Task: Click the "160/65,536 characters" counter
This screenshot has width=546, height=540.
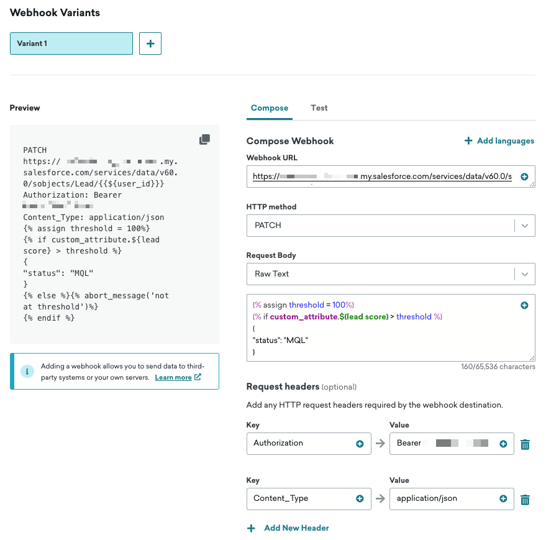Action: click(x=498, y=367)
